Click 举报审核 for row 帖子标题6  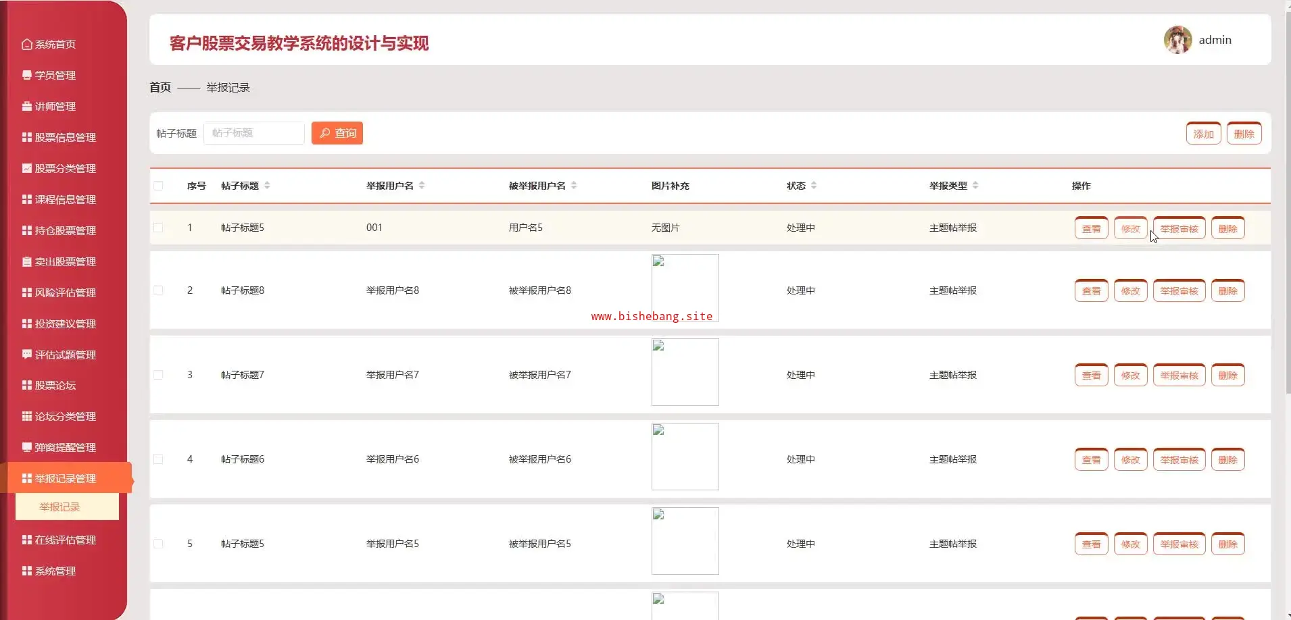coord(1179,460)
